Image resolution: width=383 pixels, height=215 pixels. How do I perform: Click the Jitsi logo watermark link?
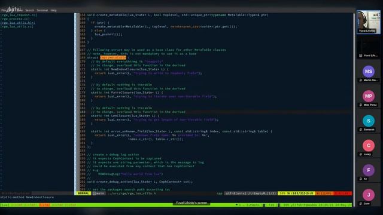(x=14, y=10)
